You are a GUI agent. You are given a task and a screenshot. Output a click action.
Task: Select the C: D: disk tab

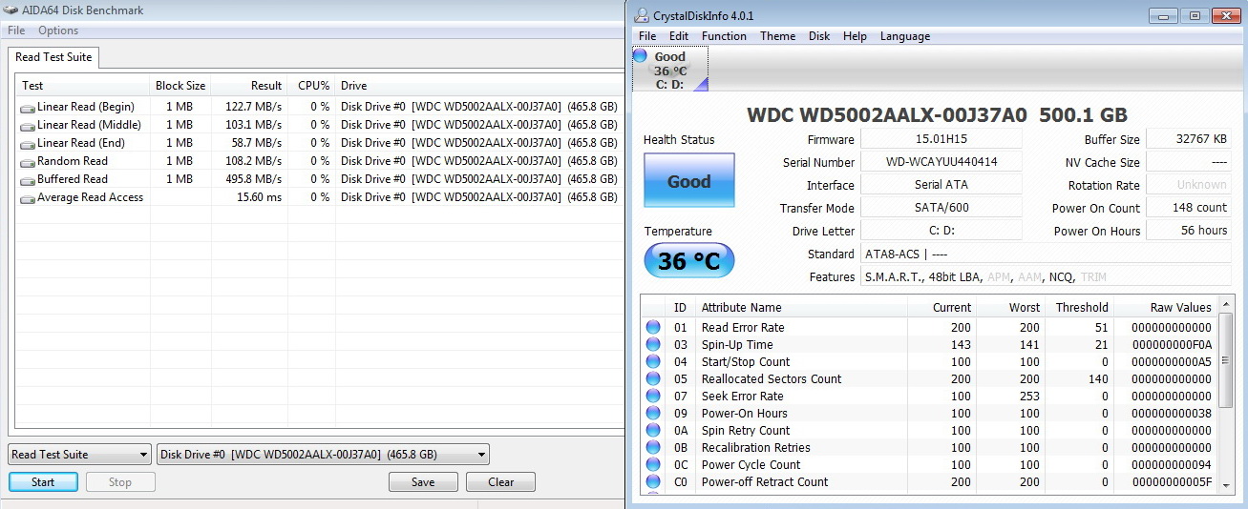(671, 71)
